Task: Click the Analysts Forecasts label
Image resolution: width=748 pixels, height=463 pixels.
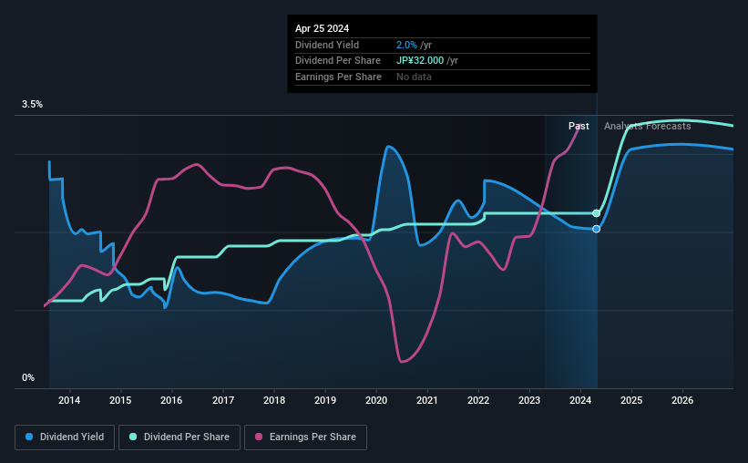Action: click(x=648, y=126)
